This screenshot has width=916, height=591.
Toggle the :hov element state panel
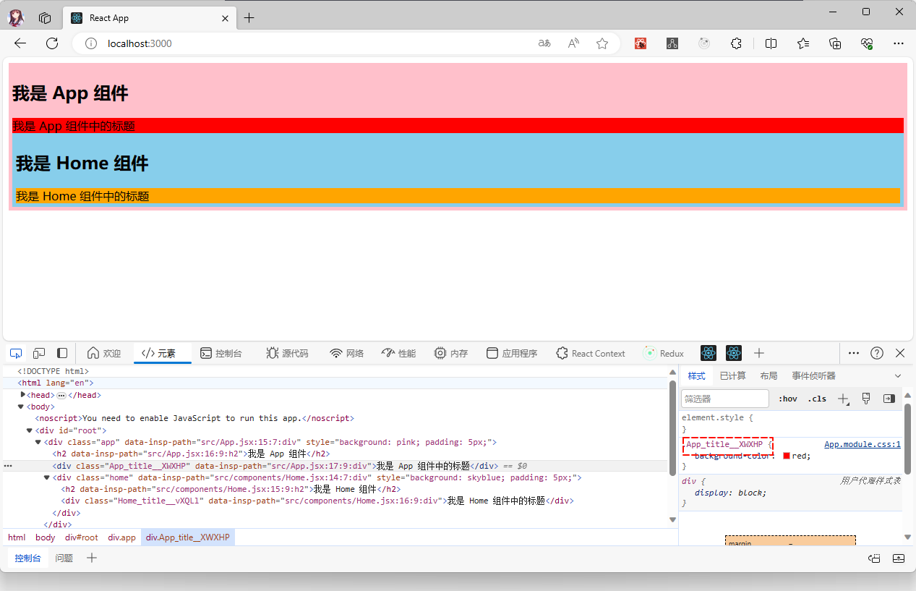point(787,399)
